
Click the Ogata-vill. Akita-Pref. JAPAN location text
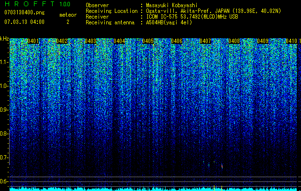click(213, 11)
